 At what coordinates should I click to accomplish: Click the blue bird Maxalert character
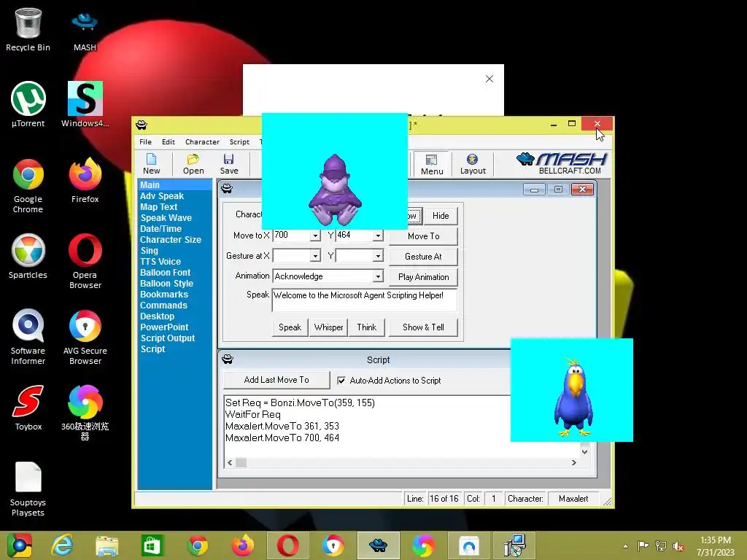(x=573, y=397)
